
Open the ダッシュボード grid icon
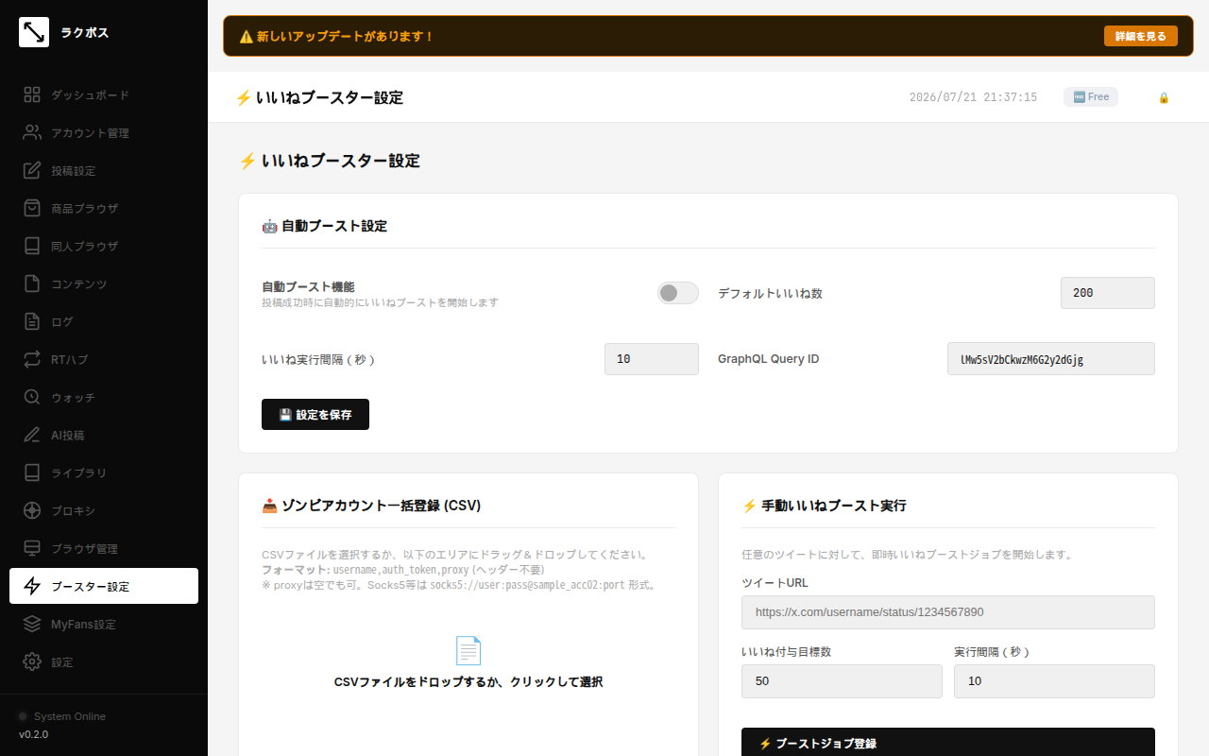(x=32, y=94)
